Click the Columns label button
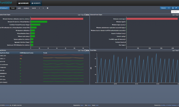The height and width of the screenshot is (107, 179). click(164, 8)
